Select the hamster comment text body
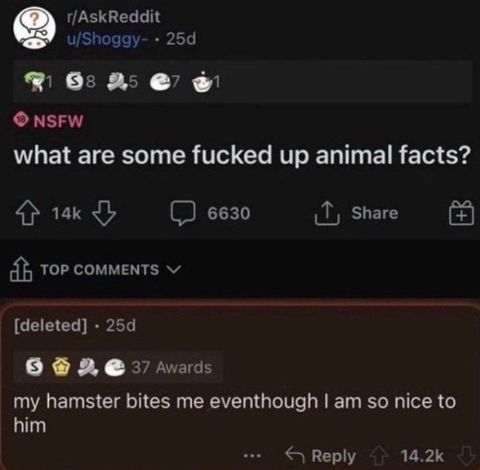 pos(234,413)
